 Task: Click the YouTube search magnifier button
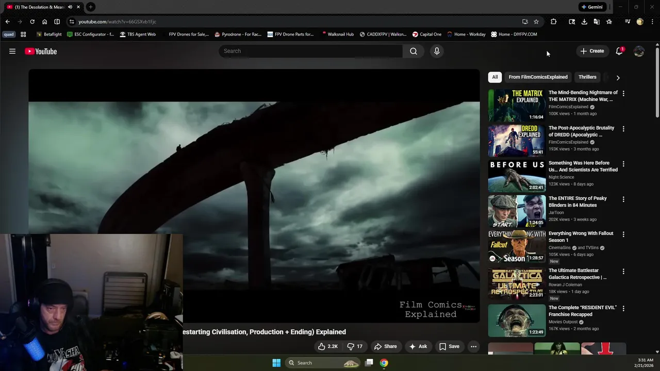click(x=414, y=51)
